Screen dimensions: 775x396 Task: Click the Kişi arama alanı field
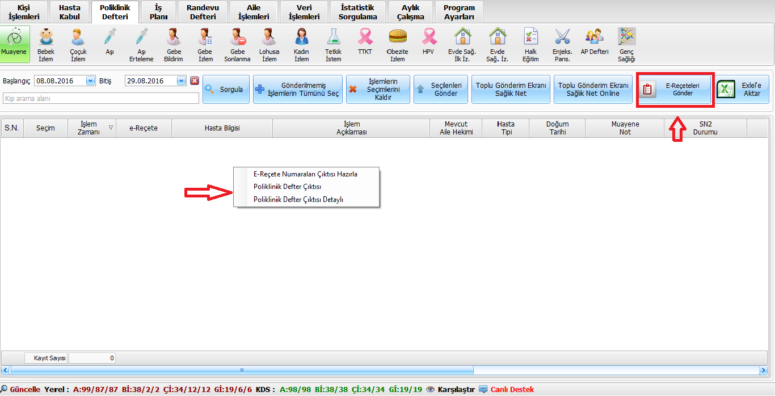[101, 99]
